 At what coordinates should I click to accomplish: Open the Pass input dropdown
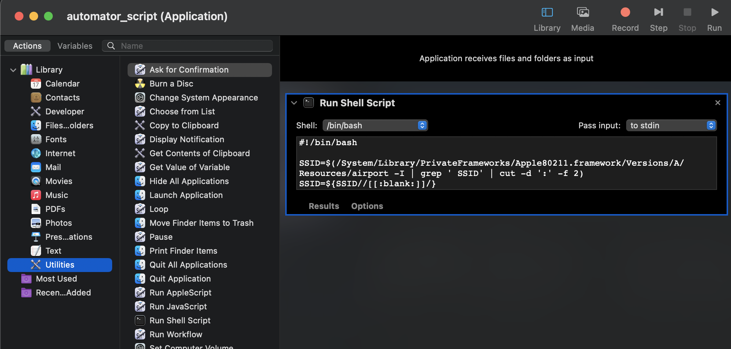(671, 125)
